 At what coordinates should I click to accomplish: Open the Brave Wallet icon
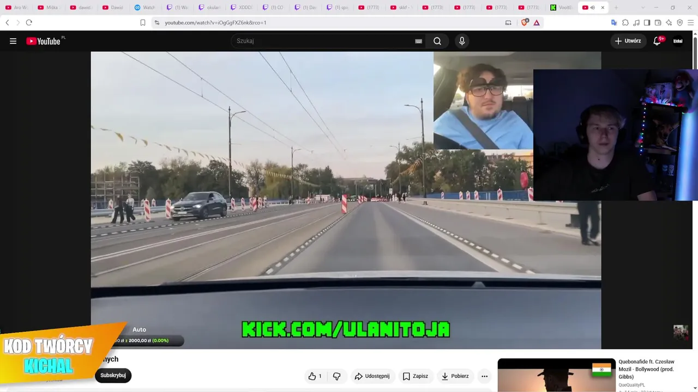click(x=658, y=22)
